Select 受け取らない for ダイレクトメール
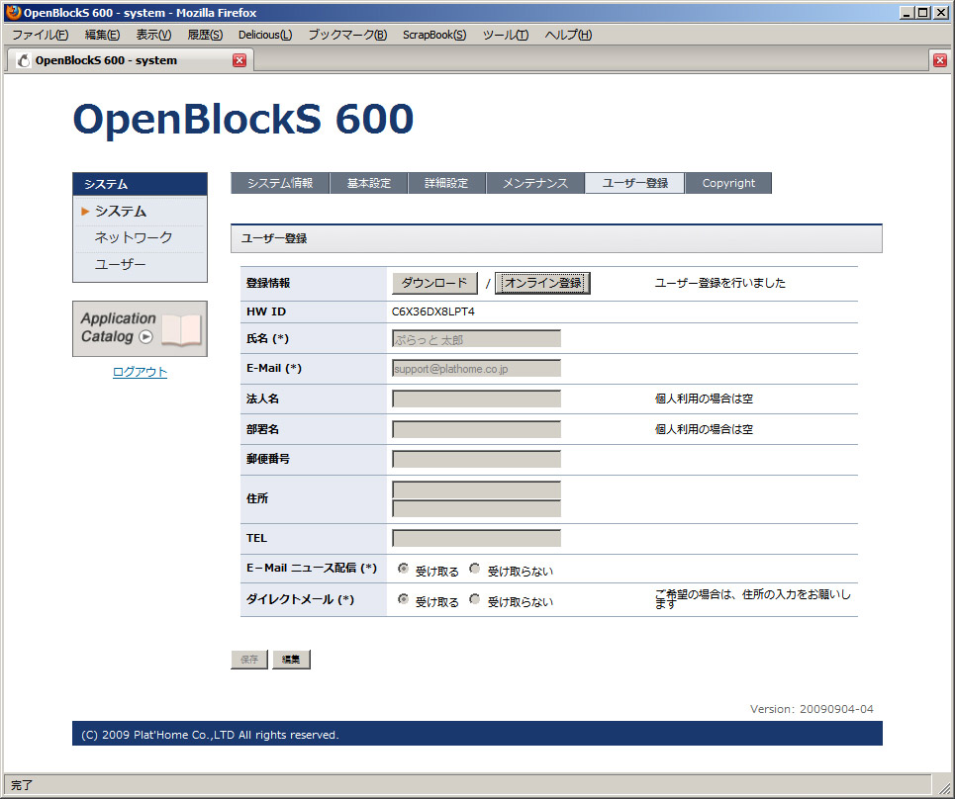 pos(474,599)
